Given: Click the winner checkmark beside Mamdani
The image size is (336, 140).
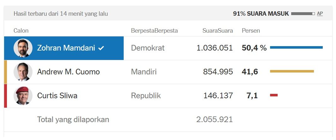Looking at the screenshot, I should tap(101, 48).
